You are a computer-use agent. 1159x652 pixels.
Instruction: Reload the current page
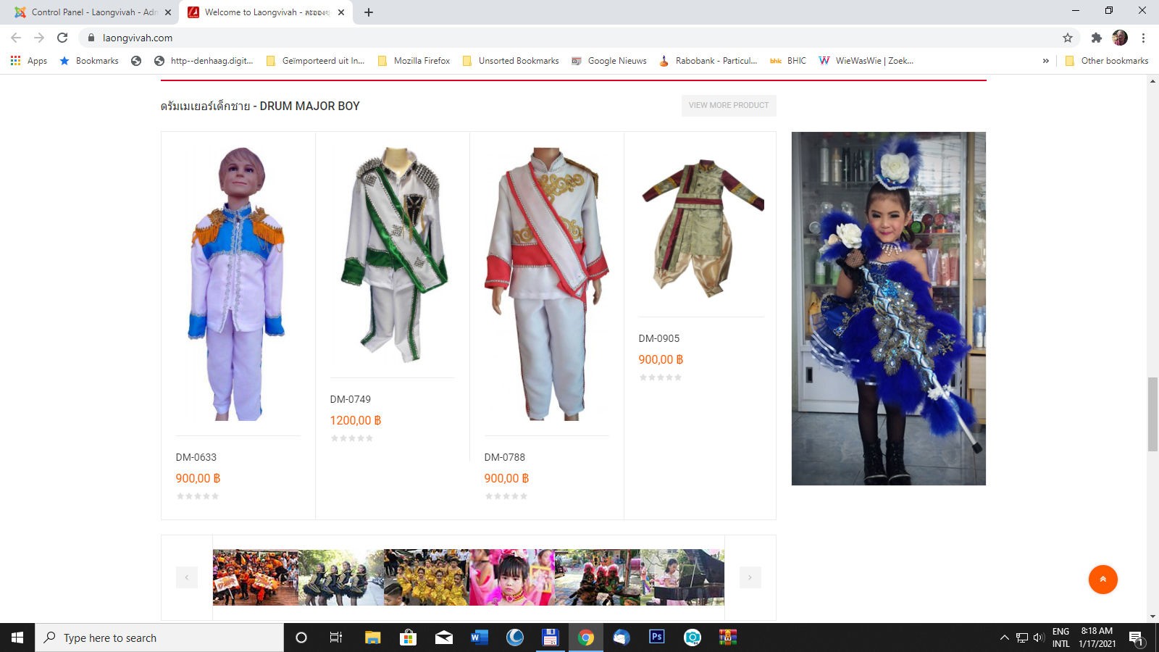(x=62, y=38)
